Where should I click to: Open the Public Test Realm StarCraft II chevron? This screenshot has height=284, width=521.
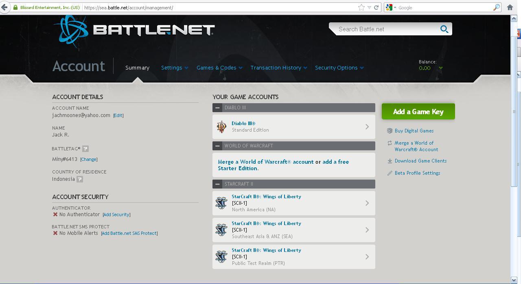tap(367, 256)
